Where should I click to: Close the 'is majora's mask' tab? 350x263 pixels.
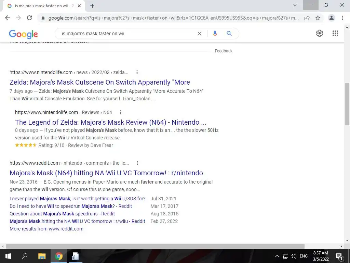(x=79, y=6)
